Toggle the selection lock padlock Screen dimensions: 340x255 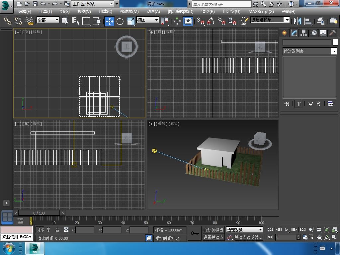point(57,230)
